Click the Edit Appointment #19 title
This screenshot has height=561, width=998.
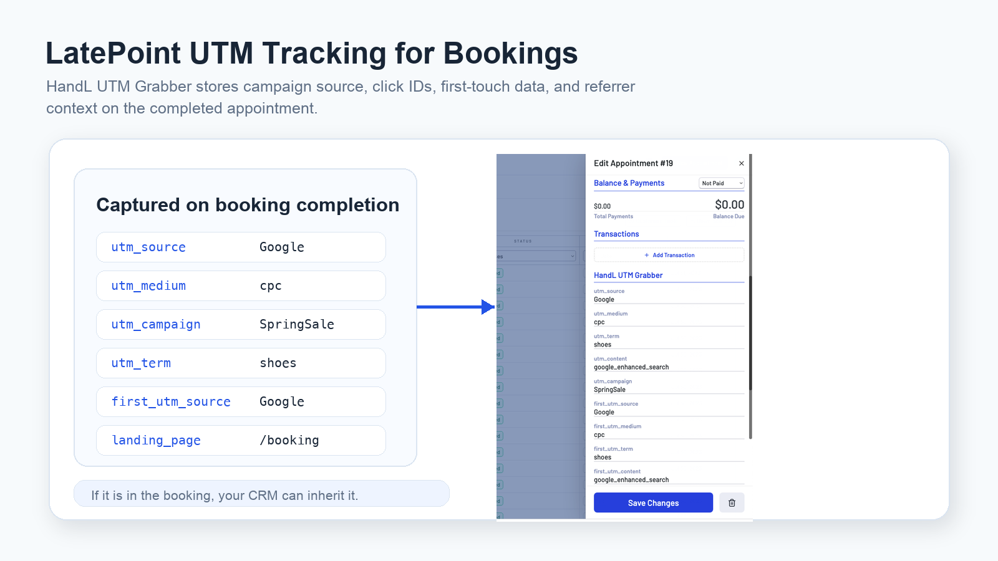(633, 163)
